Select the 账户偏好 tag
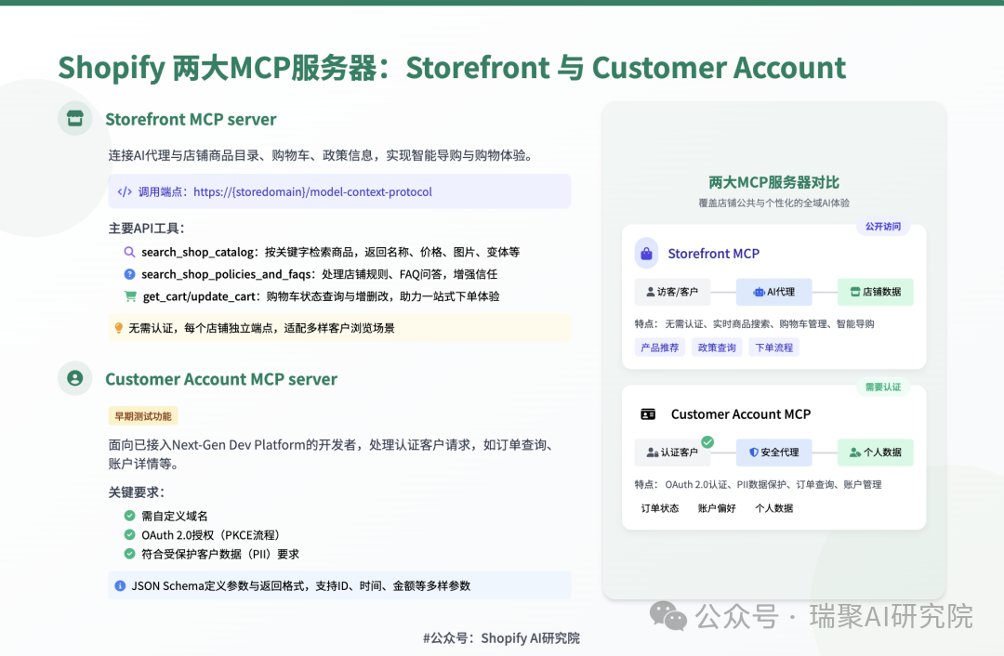This screenshot has width=1004, height=656. (x=717, y=508)
